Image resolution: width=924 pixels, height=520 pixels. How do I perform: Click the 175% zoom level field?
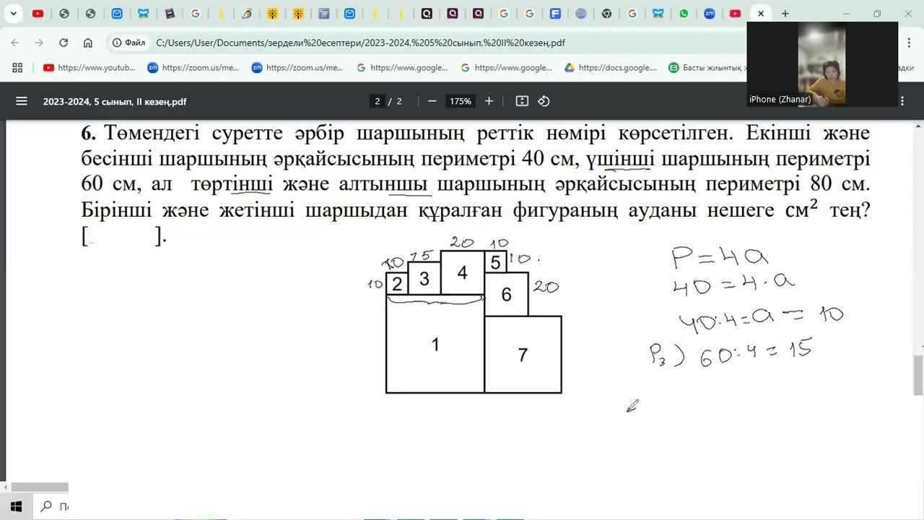[461, 101]
